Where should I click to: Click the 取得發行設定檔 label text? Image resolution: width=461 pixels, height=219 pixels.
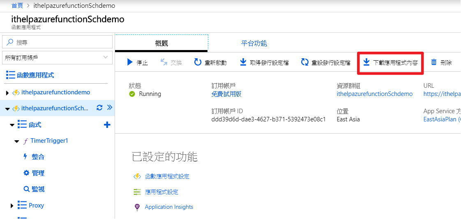coord(269,62)
